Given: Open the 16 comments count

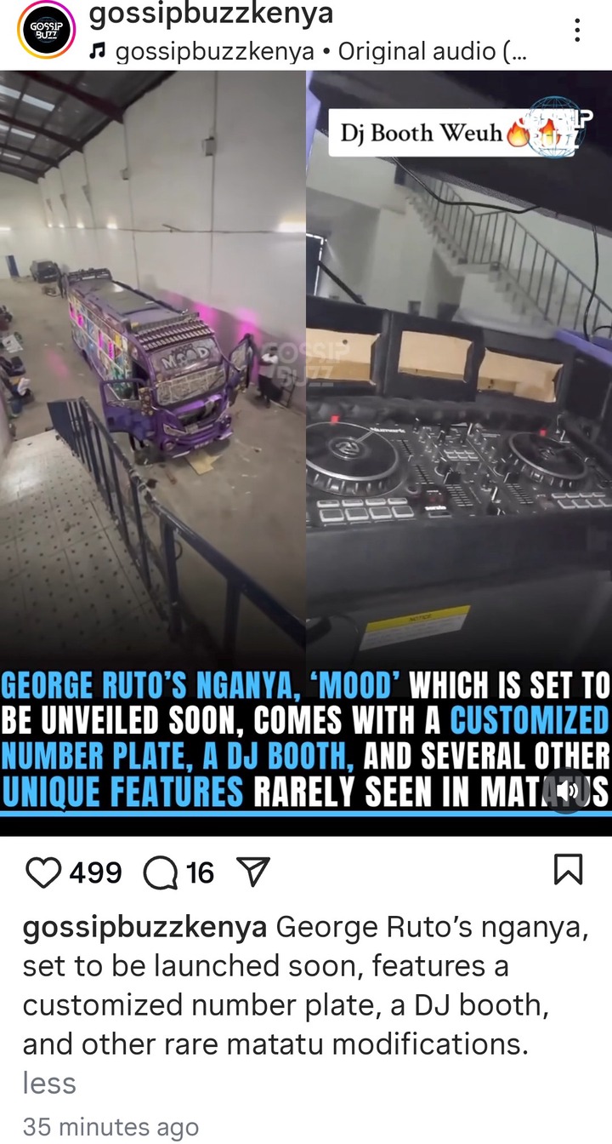Looking at the screenshot, I should (200, 872).
